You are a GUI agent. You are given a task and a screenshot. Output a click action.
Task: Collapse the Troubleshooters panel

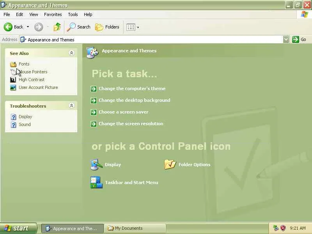[x=71, y=106]
